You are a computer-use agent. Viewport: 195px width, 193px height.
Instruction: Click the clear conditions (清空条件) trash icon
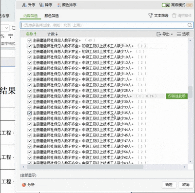click(174, 16)
